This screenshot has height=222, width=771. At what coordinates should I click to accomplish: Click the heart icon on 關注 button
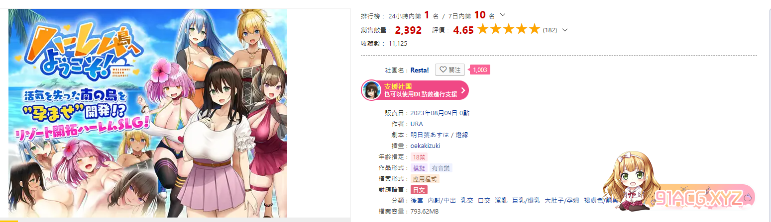[442, 70]
